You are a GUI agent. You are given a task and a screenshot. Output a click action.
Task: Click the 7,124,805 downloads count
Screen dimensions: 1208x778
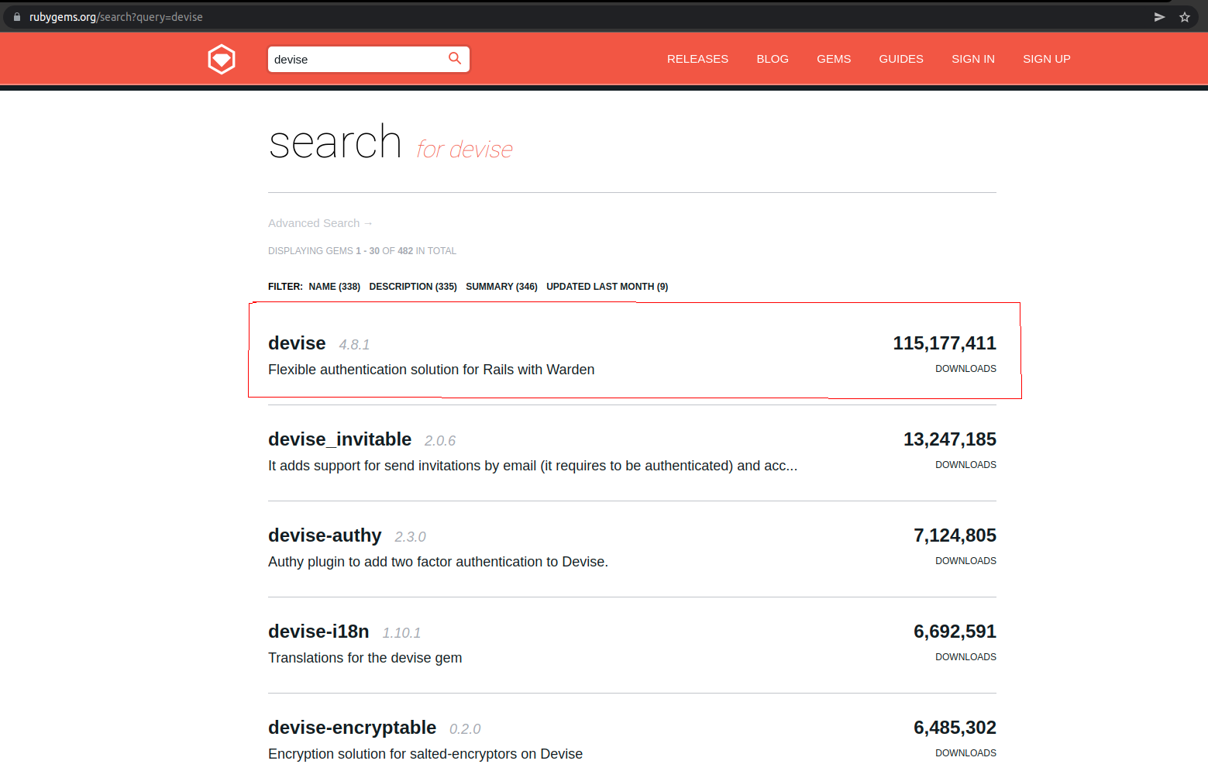tap(955, 535)
